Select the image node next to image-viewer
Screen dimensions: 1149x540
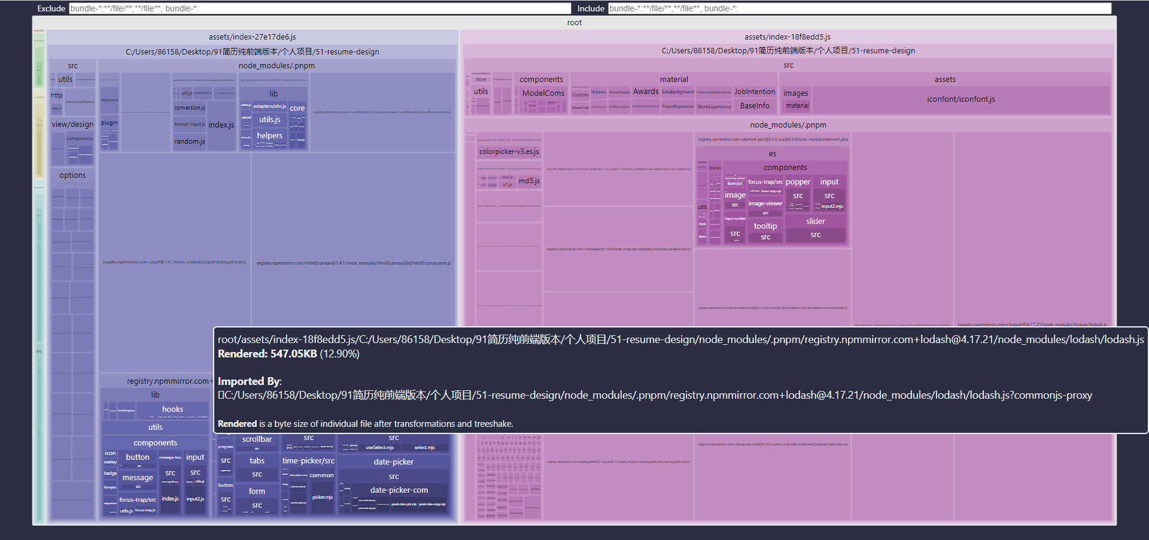735,195
